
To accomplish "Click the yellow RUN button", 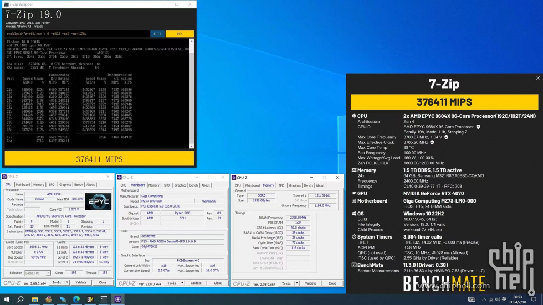I will [180, 34].
